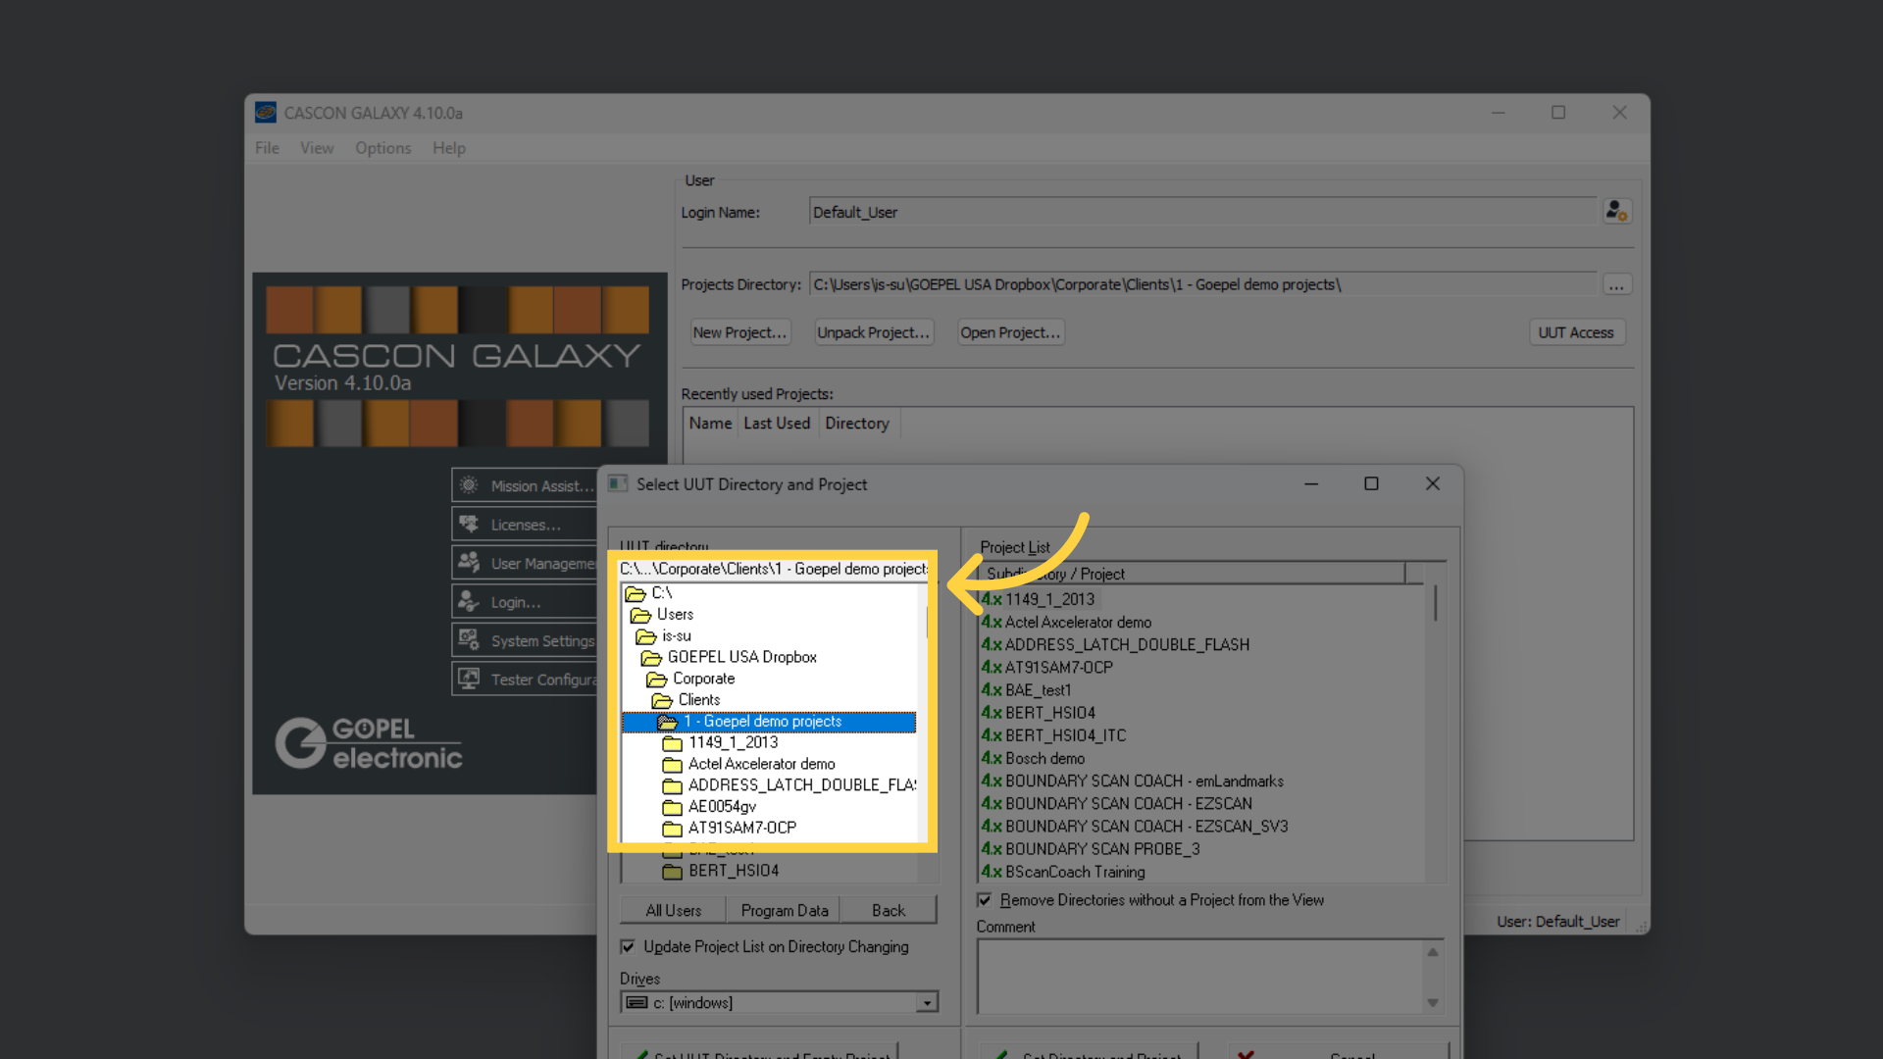1883x1059 pixels.
Task: Sort recent projects by Directory column
Action: tap(857, 424)
